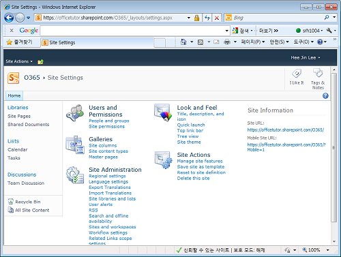Open the Hee Jin Lee user menu

[306, 58]
